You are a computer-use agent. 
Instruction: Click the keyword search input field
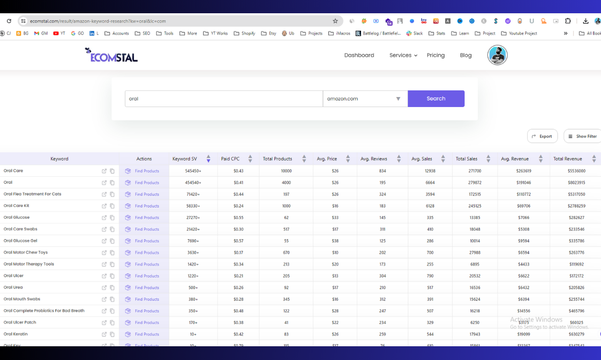[224, 99]
